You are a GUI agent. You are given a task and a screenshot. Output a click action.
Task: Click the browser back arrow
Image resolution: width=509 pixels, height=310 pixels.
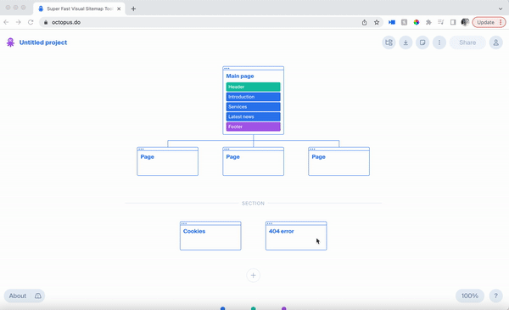[6, 22]
